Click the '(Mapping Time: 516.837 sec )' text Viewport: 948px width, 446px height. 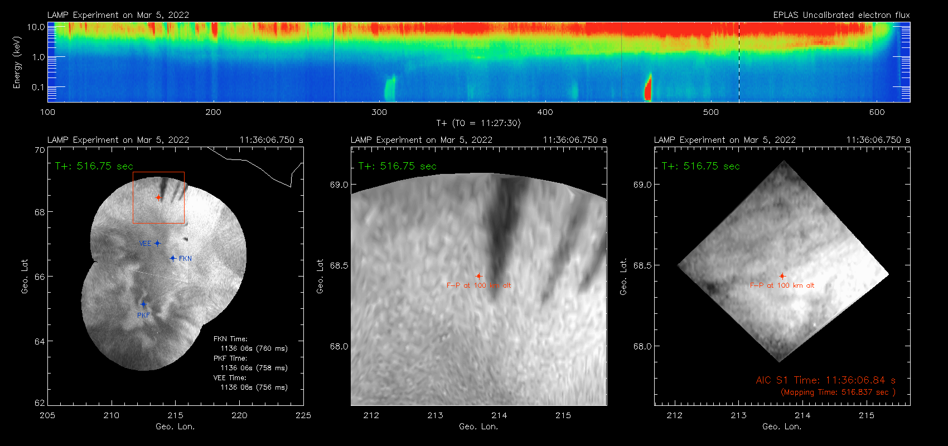(838, 392)
